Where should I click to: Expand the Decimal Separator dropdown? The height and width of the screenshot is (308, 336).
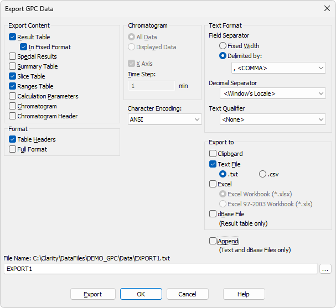click(273, 93)
